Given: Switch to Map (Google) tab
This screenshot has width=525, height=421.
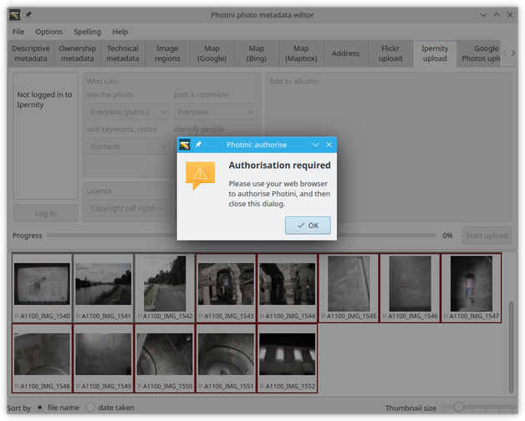Looking at the screenshot, I should (212, 53).
